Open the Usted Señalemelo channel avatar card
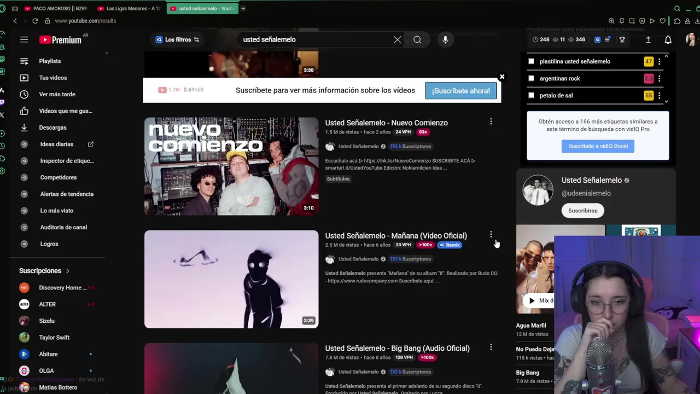Screen dimensions: 700x394 538,190
